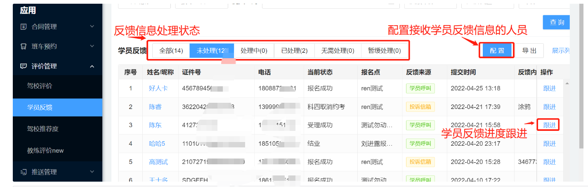The image size is (588, 187).
Task: Expand the 推送管理 menu chevron
Action: [92, 172]
